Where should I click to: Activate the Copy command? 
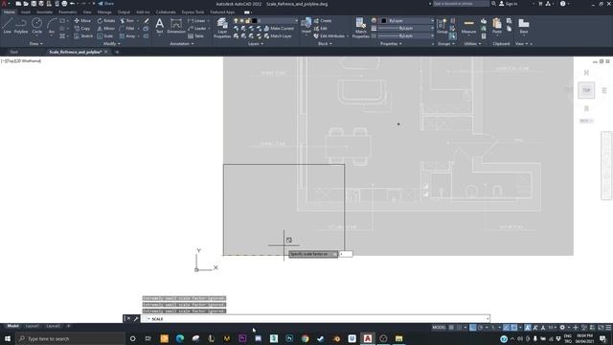82,29
